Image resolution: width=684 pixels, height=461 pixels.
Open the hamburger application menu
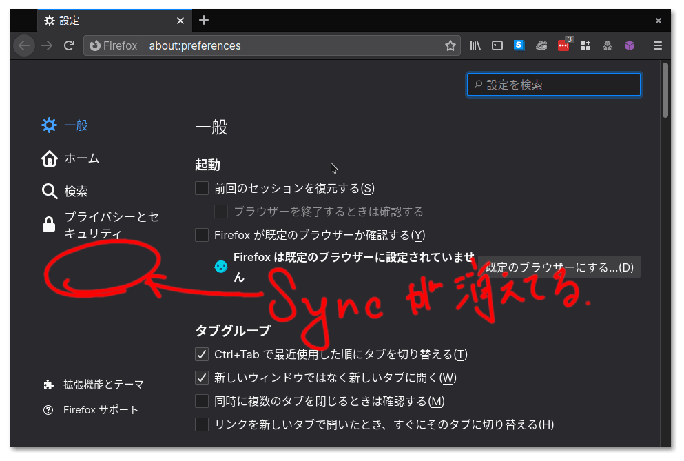657,45
